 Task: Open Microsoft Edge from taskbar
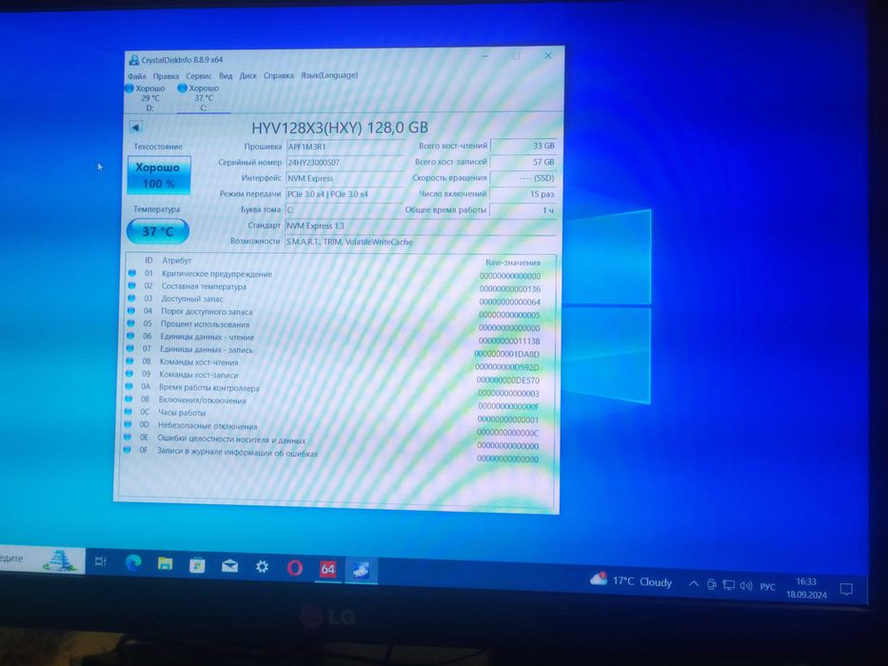133,562
